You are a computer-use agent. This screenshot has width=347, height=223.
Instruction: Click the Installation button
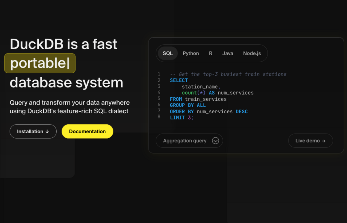(33, 131)
